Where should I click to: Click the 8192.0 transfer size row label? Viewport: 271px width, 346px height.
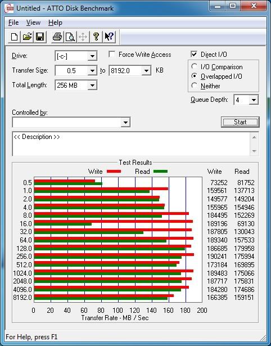[x=22, y=298]
